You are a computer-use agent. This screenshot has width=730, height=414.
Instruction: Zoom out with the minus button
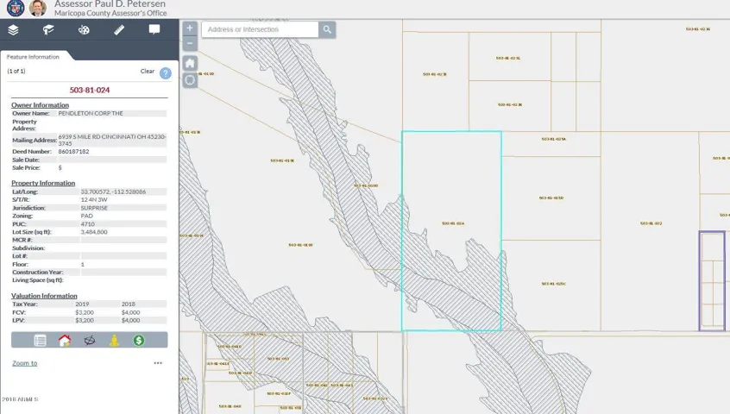(190, 43)
